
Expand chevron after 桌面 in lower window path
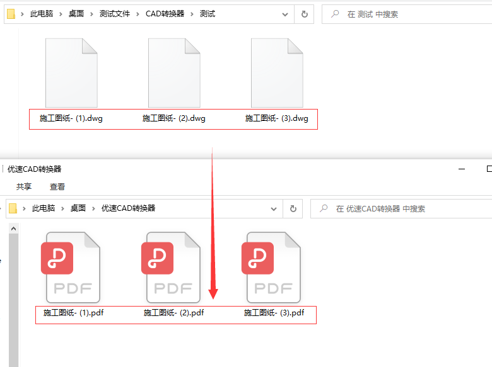click(93, 208)
